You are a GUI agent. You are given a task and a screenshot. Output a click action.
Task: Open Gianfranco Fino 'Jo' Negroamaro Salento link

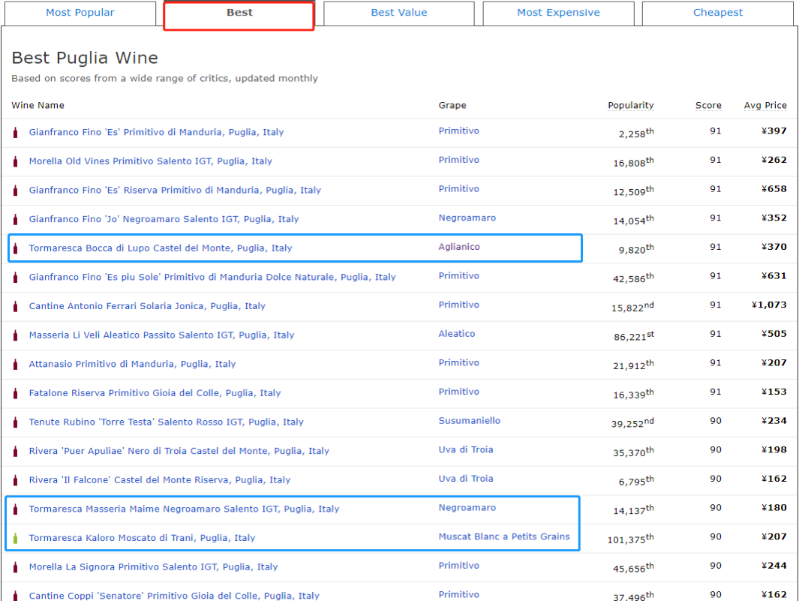(164, 219)
